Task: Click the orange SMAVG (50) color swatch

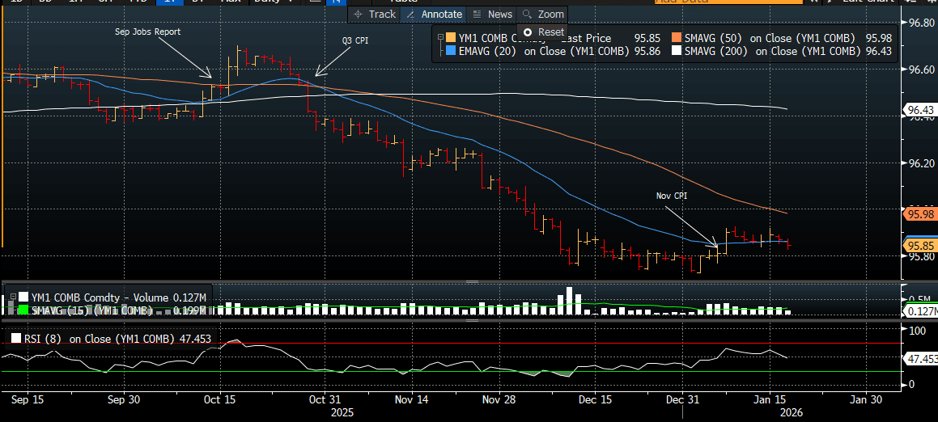Action: [677, 38]
